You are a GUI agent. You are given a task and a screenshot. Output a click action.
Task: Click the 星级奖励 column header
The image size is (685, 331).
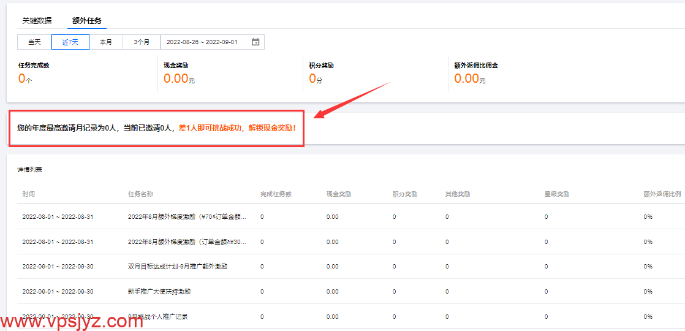coord(557,194)
